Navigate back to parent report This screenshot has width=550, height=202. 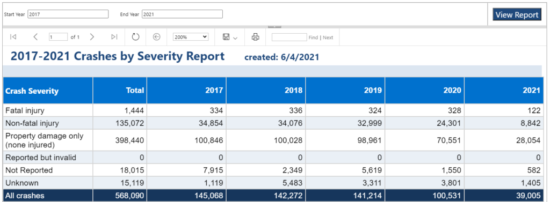click(x=157, y=37)
